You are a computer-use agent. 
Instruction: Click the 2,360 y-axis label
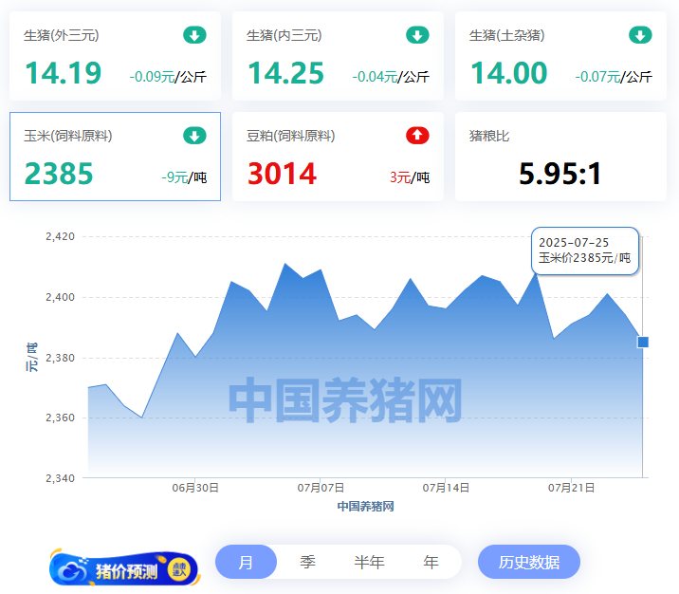point(60,418)
